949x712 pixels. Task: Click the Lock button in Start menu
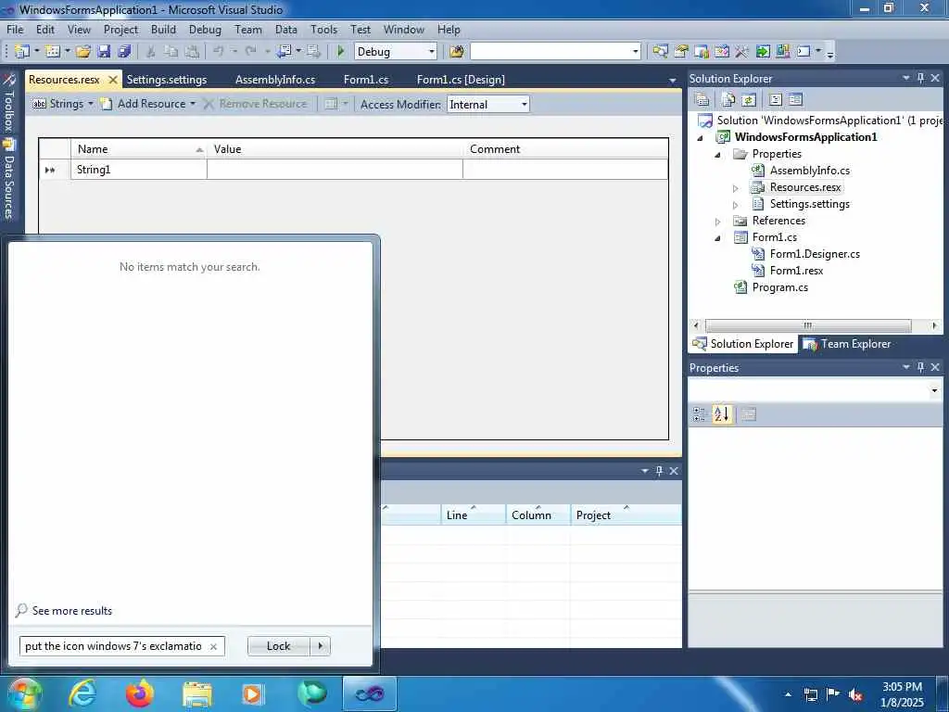point(278,646)
